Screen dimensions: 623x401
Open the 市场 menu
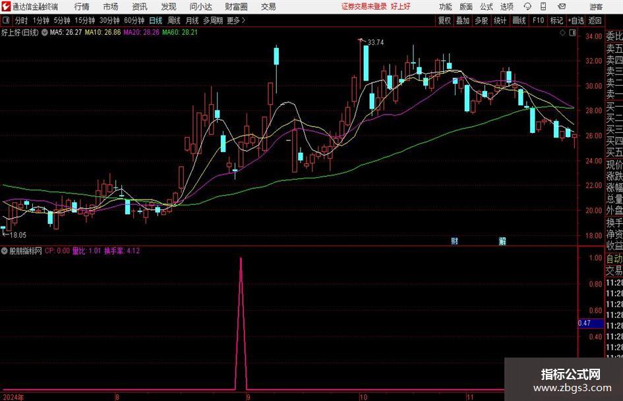click(111, 7)
